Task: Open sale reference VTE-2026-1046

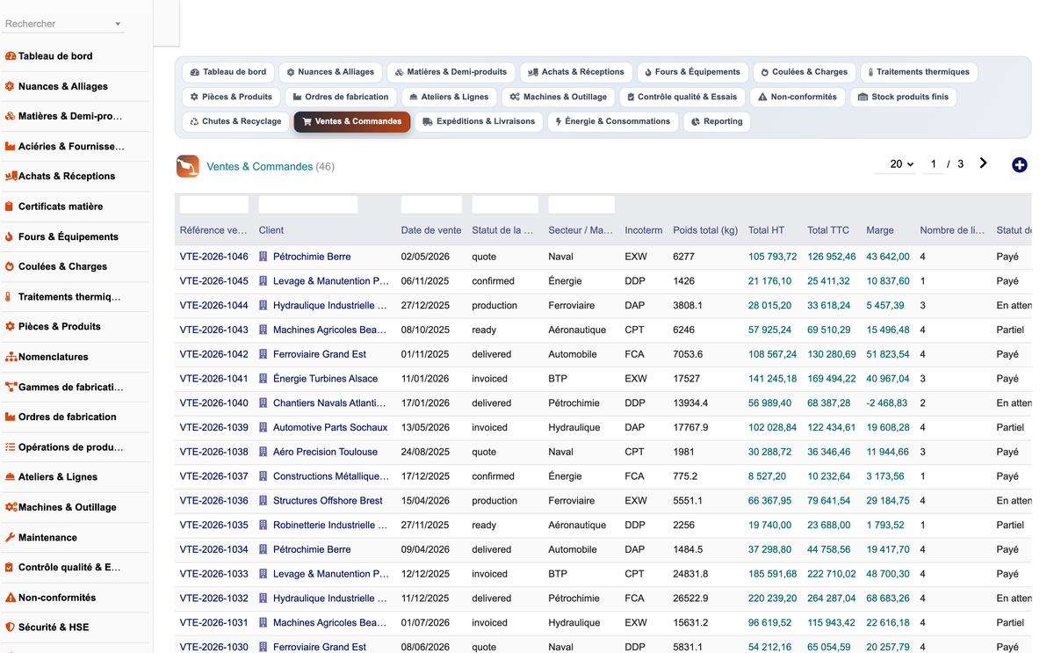Action: point(213,257)
